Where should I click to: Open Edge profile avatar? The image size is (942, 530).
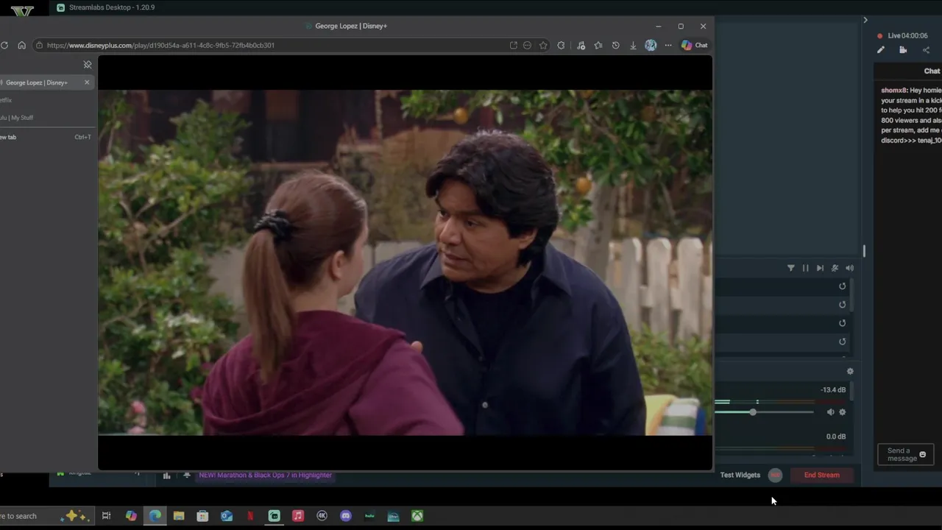click(651, 45)
